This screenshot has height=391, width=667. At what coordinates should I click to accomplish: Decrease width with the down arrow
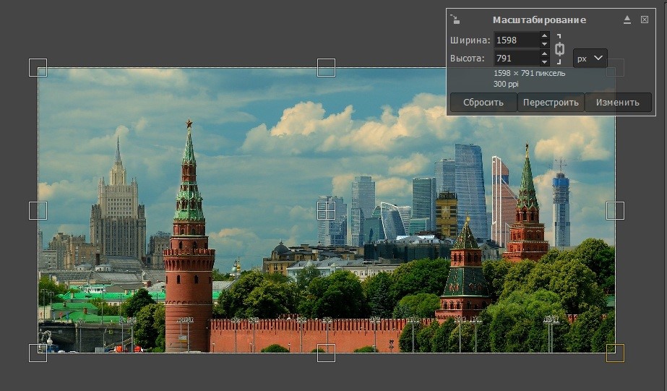pos(544,45)
